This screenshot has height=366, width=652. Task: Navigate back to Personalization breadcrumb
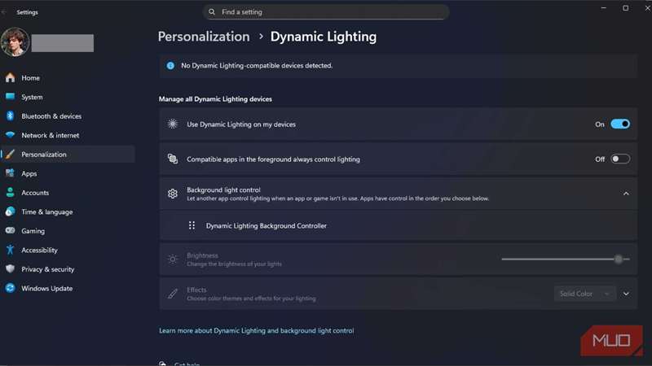[x=204, y=37]
